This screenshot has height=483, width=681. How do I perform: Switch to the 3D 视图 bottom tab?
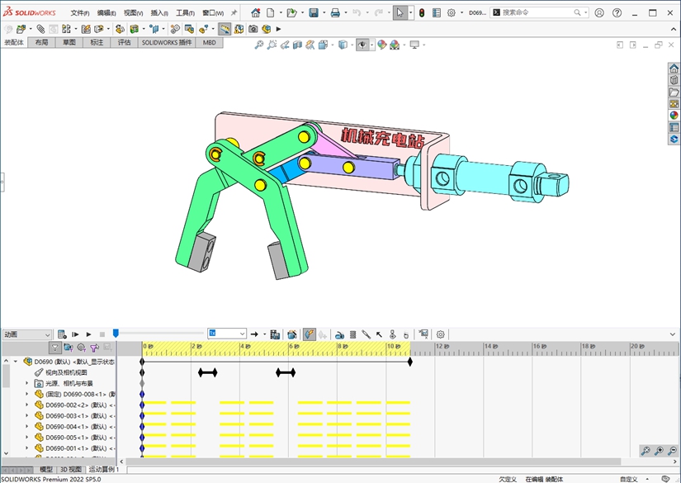71,469
